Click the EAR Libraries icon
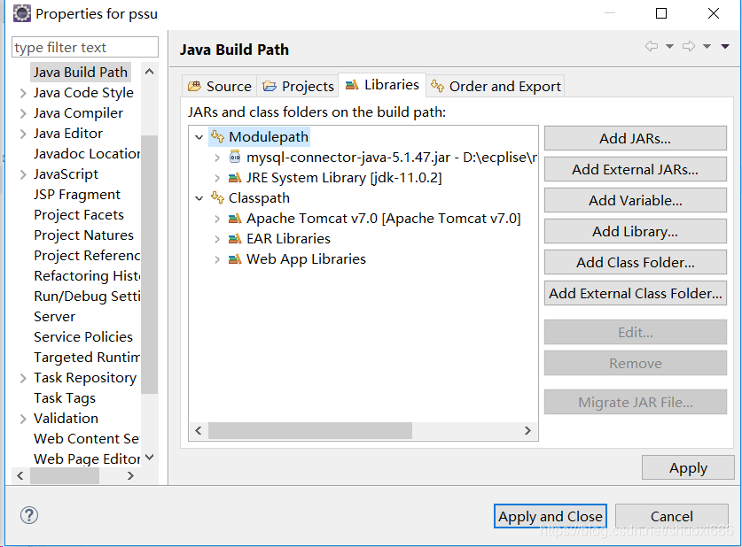742x547 pixels. [235, 239]
